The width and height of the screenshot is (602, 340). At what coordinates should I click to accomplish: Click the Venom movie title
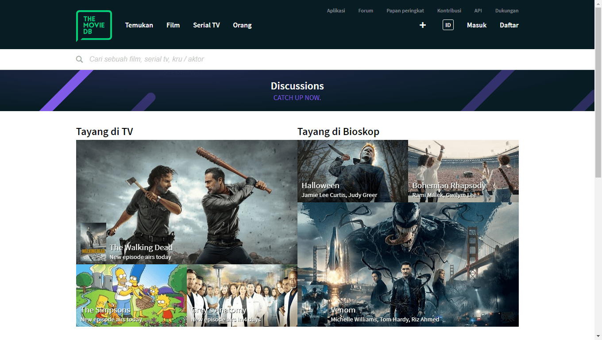pos(343,310)
